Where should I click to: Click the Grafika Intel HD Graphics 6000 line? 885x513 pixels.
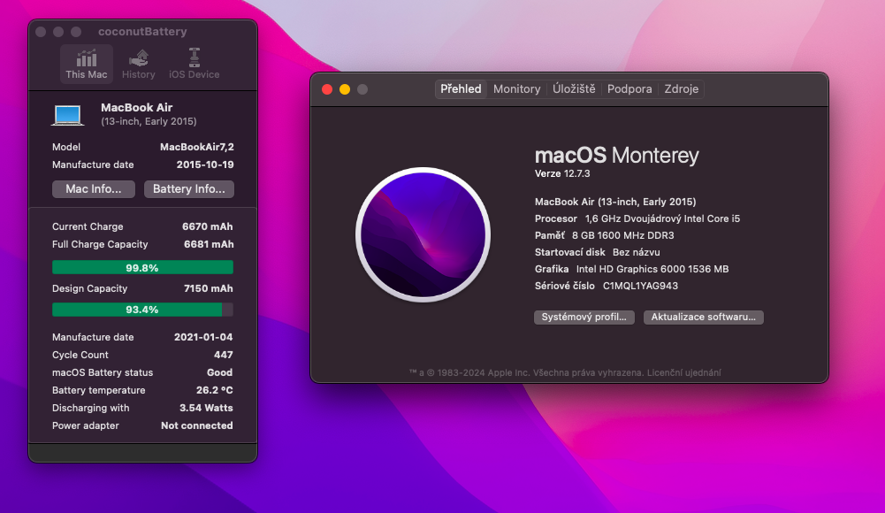tap(631, 269)
